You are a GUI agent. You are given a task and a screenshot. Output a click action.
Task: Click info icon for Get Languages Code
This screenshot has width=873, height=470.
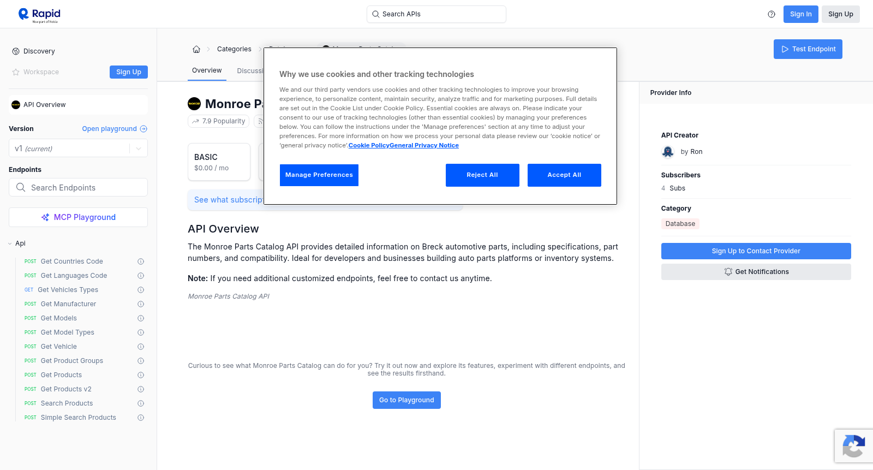pyautogui.click(x=141, y=276)
